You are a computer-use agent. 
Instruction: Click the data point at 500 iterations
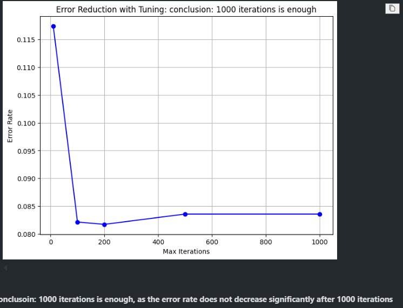click(x=185, y=214)
